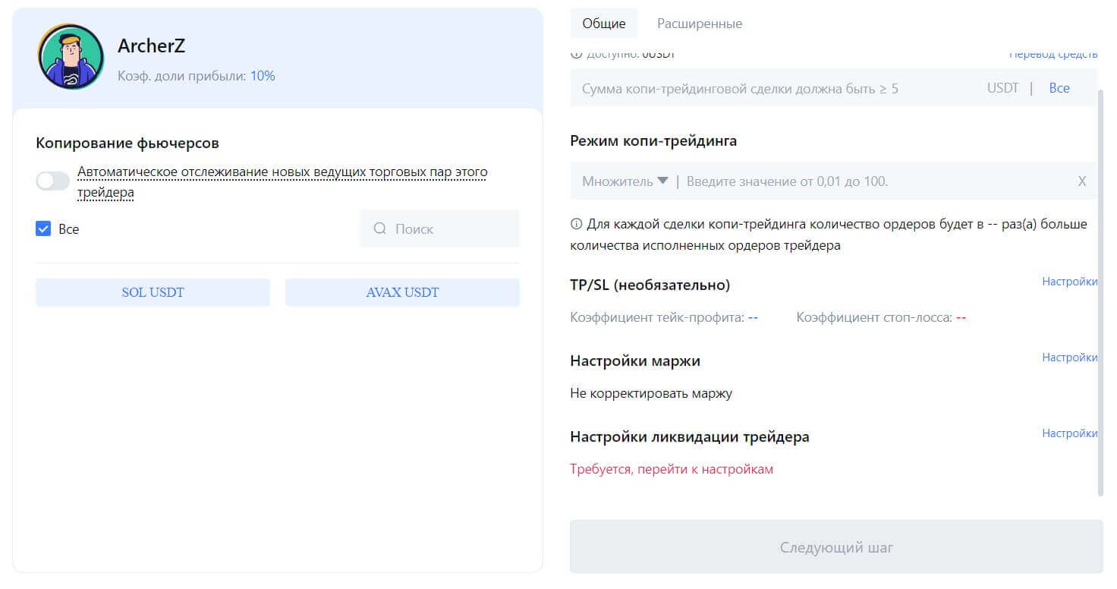Image resolution: width=1117 pixels, height=589 pixels.
Task: Click the "Перевод средств" link
Action: 1053,55
